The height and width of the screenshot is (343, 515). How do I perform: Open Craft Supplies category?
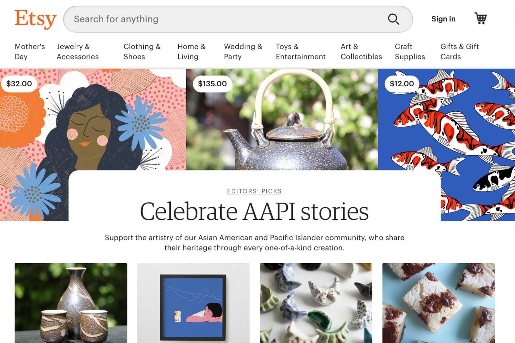[410, 51]
